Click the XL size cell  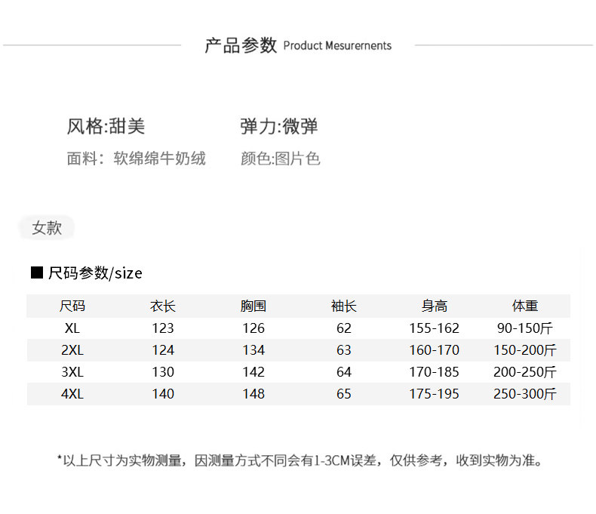coord(72,328)
